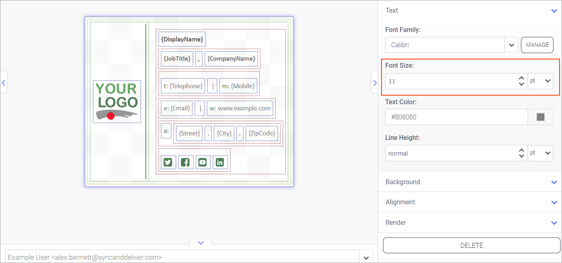Screen dimensions: 562x263
Task: Collapse the bottom preview panel chevron
Action: tap(201, 242)
